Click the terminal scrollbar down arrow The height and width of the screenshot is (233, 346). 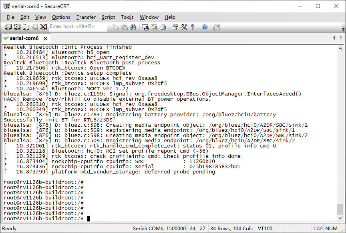click(340, 218)
